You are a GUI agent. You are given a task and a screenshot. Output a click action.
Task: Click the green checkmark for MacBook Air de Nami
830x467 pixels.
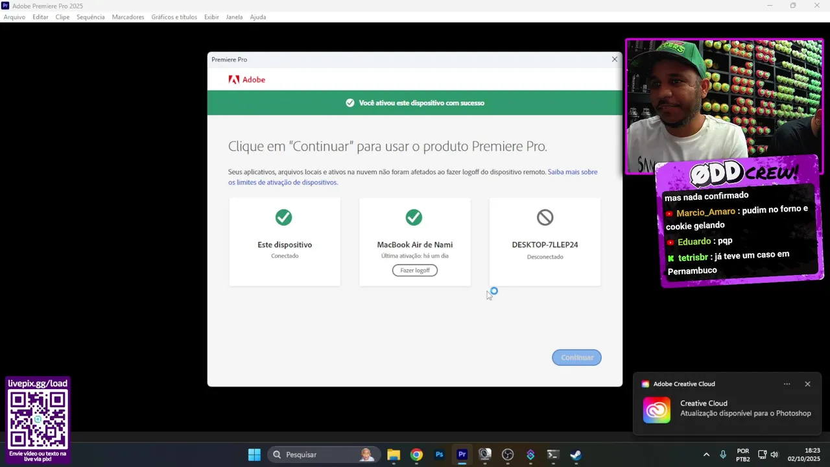[x=414, y=217]
